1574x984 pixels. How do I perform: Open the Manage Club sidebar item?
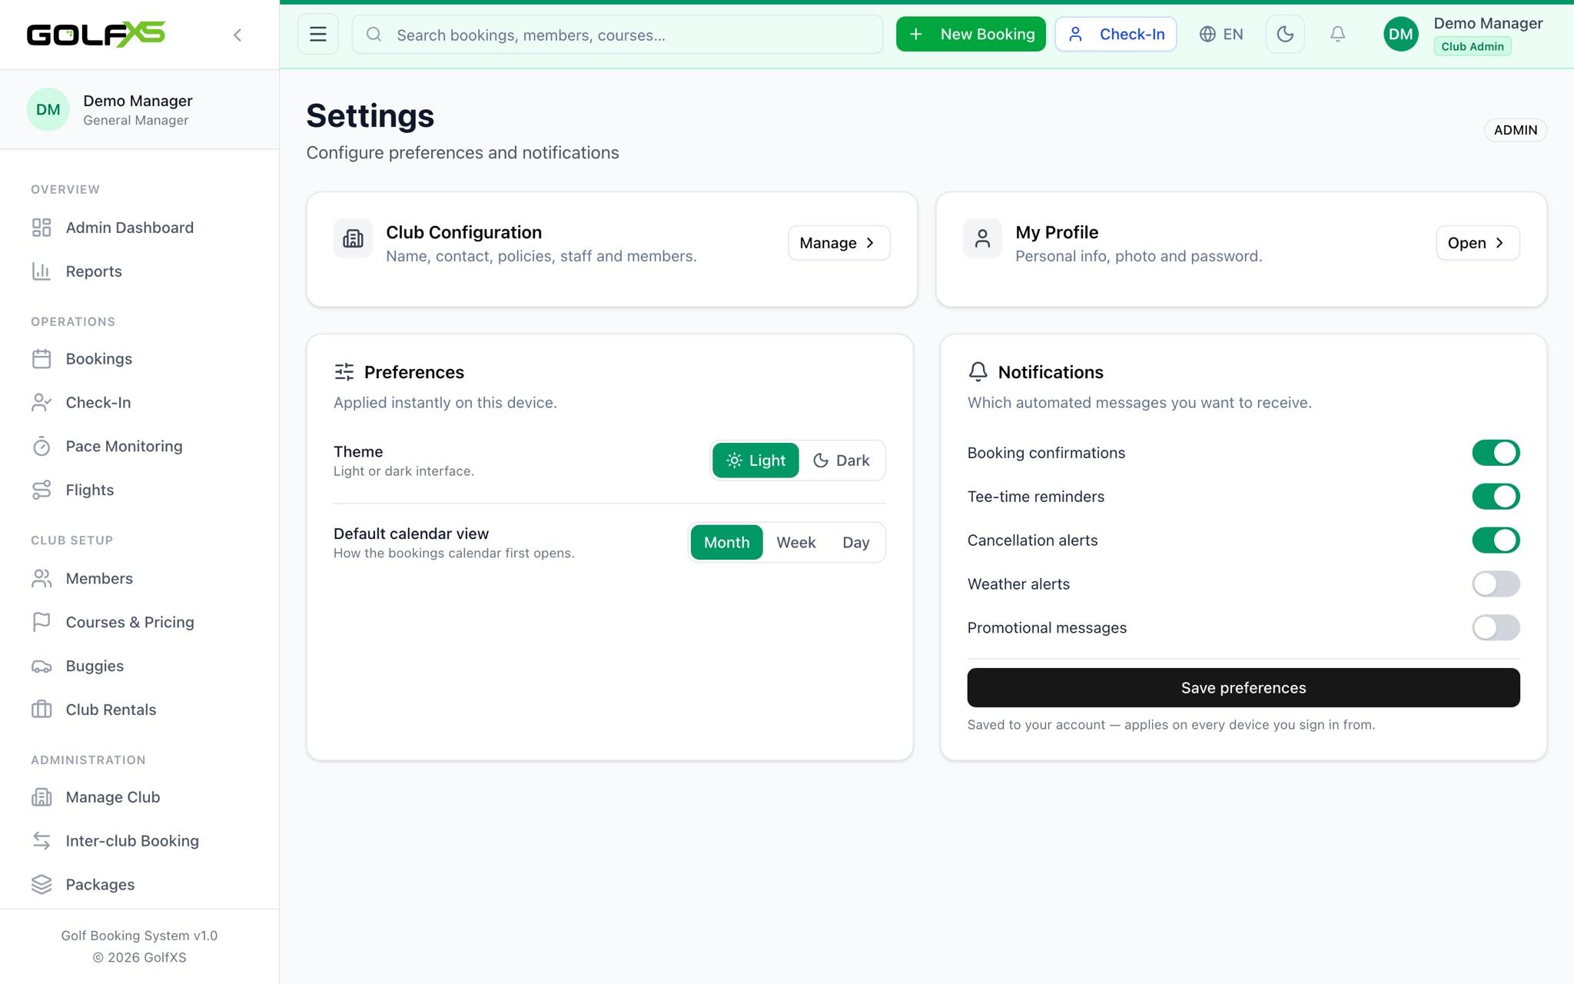[139, 797]
